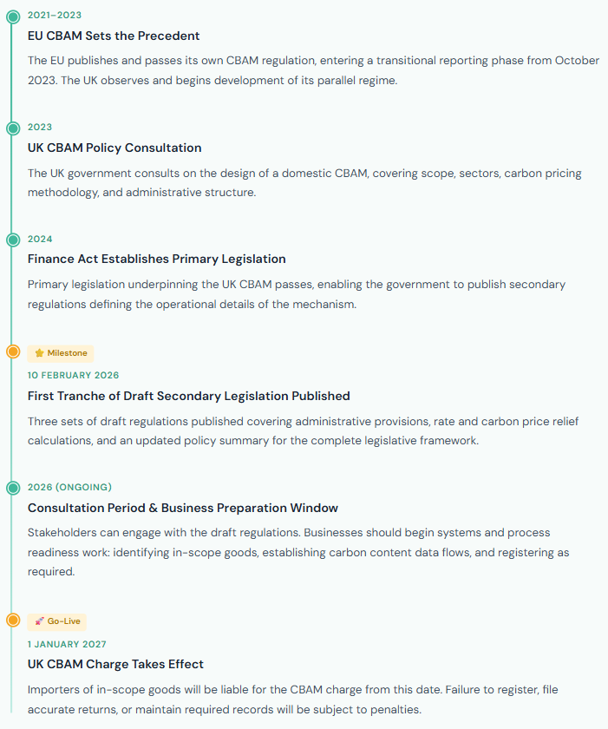Click the green dot for 2026 (Ongoing)
This screenshot has height=729, width=608.
pos(13,488)
